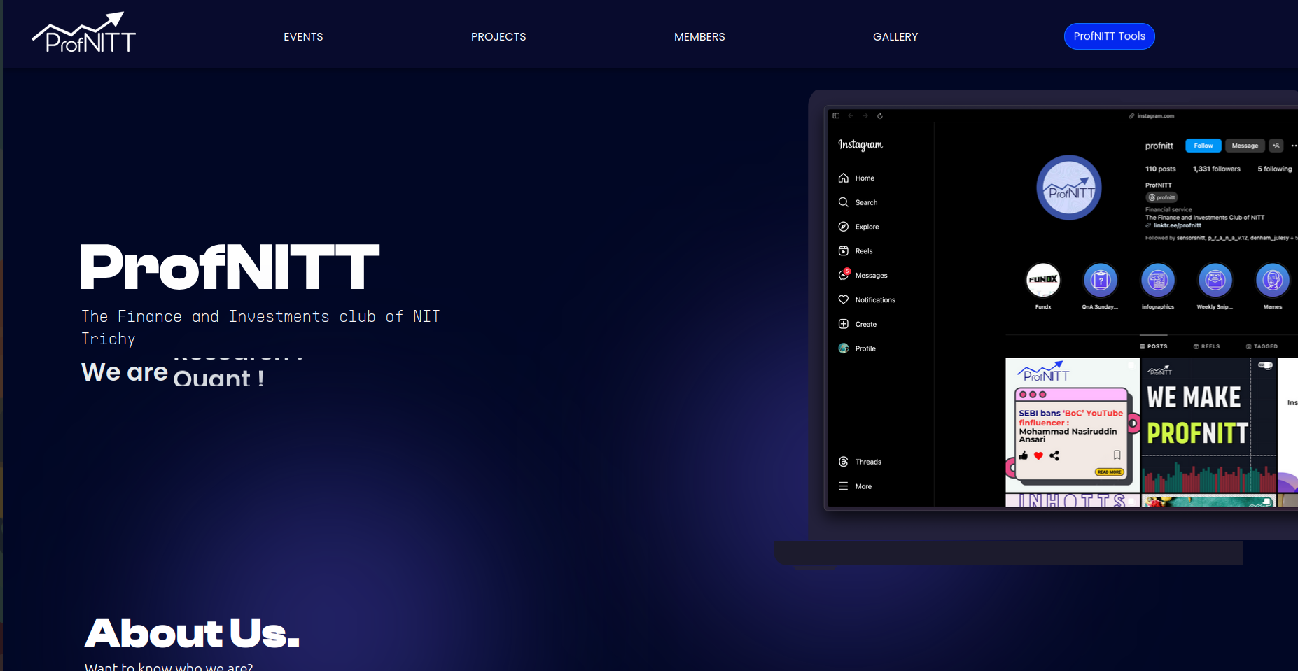Click the ProfNITT Tools button
1298x671 pixels.
point(1109,36)
